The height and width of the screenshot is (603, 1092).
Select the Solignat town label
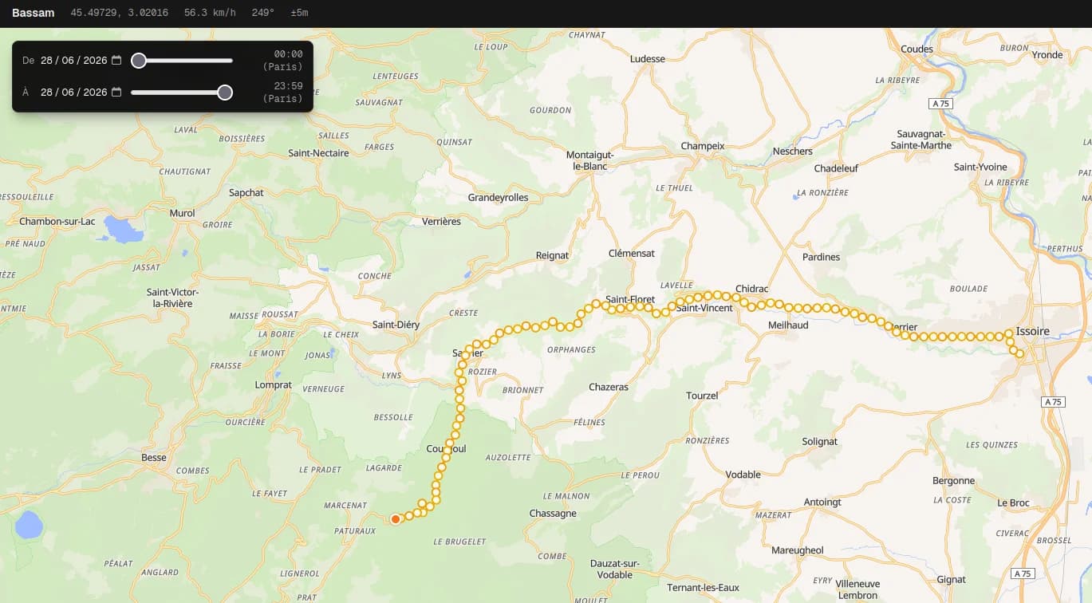point(820,442)
